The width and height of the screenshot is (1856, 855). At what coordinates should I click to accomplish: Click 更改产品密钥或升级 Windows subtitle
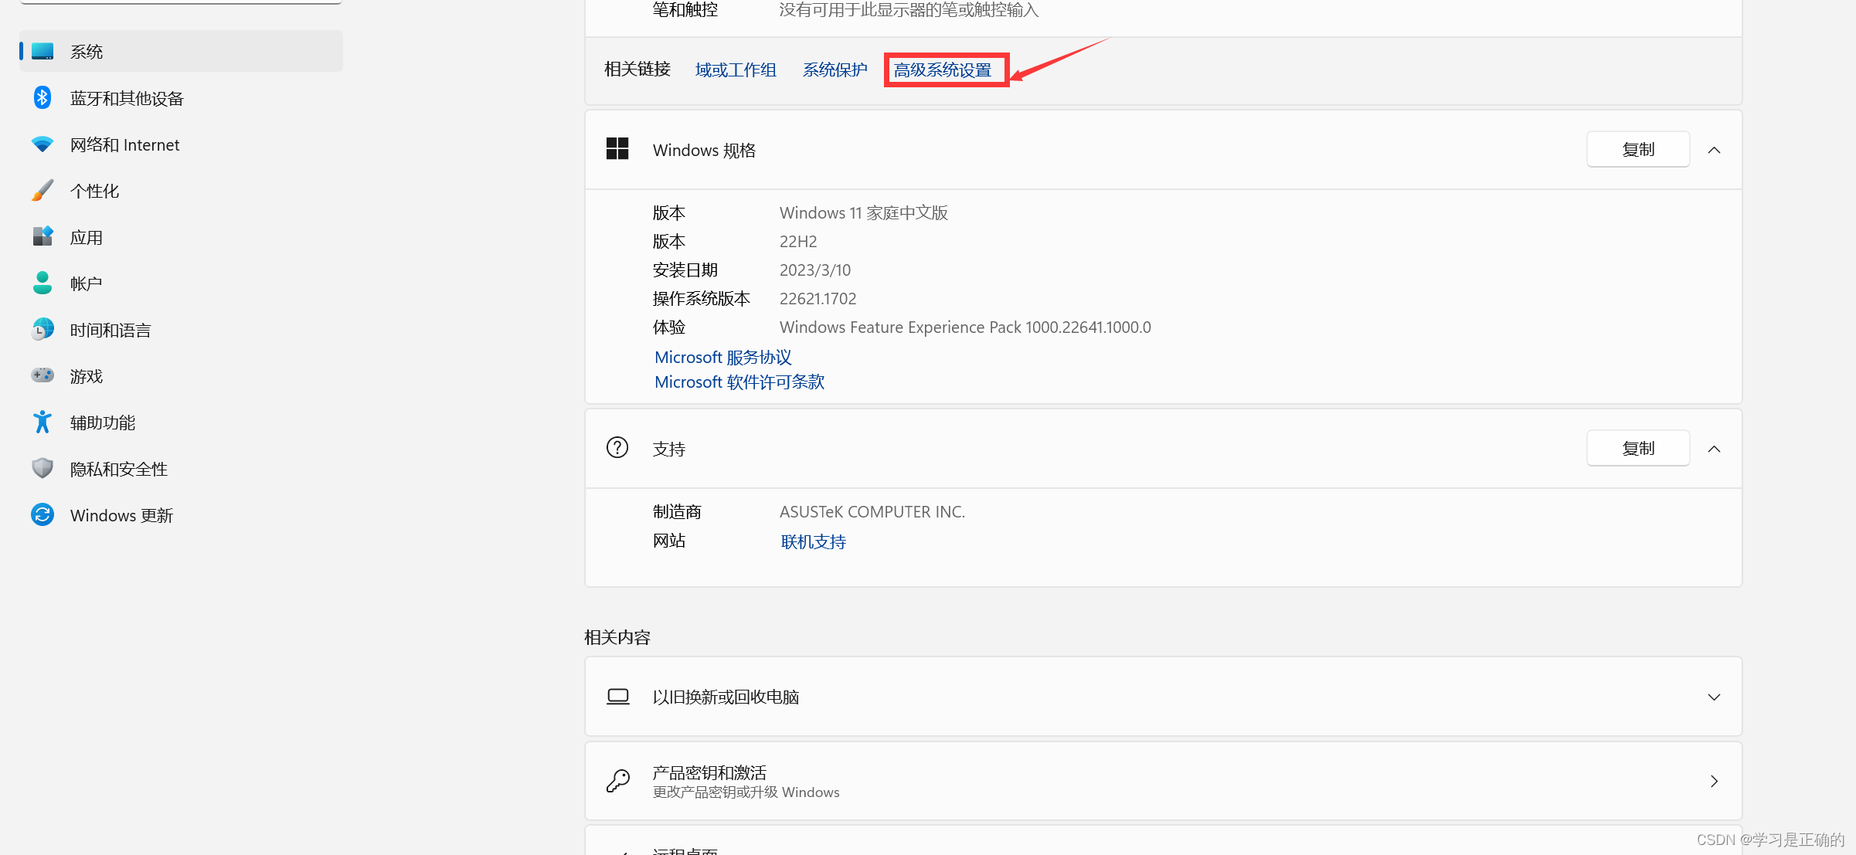click(746, 792)
